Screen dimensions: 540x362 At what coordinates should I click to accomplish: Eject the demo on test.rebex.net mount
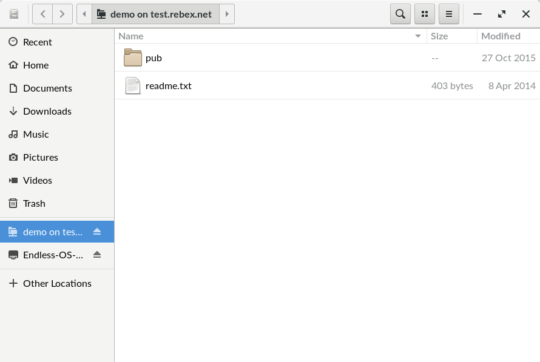pos(97,232)
